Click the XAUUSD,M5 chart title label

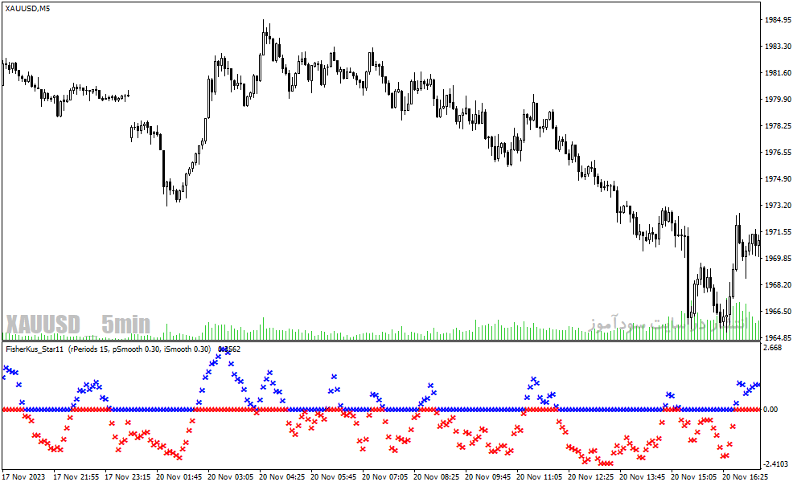point(27,9)
